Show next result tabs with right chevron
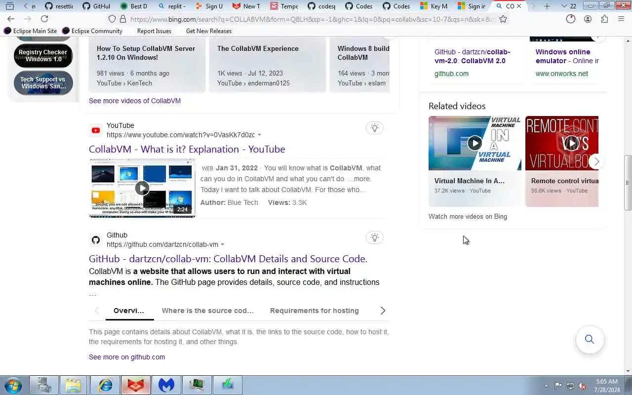Screen dimensions: 632x395 point(383,311)
